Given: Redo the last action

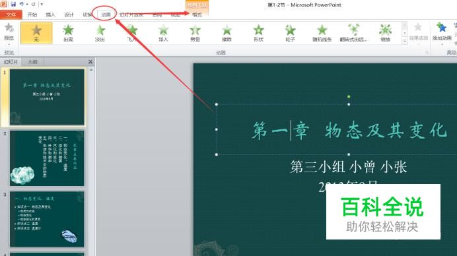Looking at the screenshot, I should click(33, 5).
